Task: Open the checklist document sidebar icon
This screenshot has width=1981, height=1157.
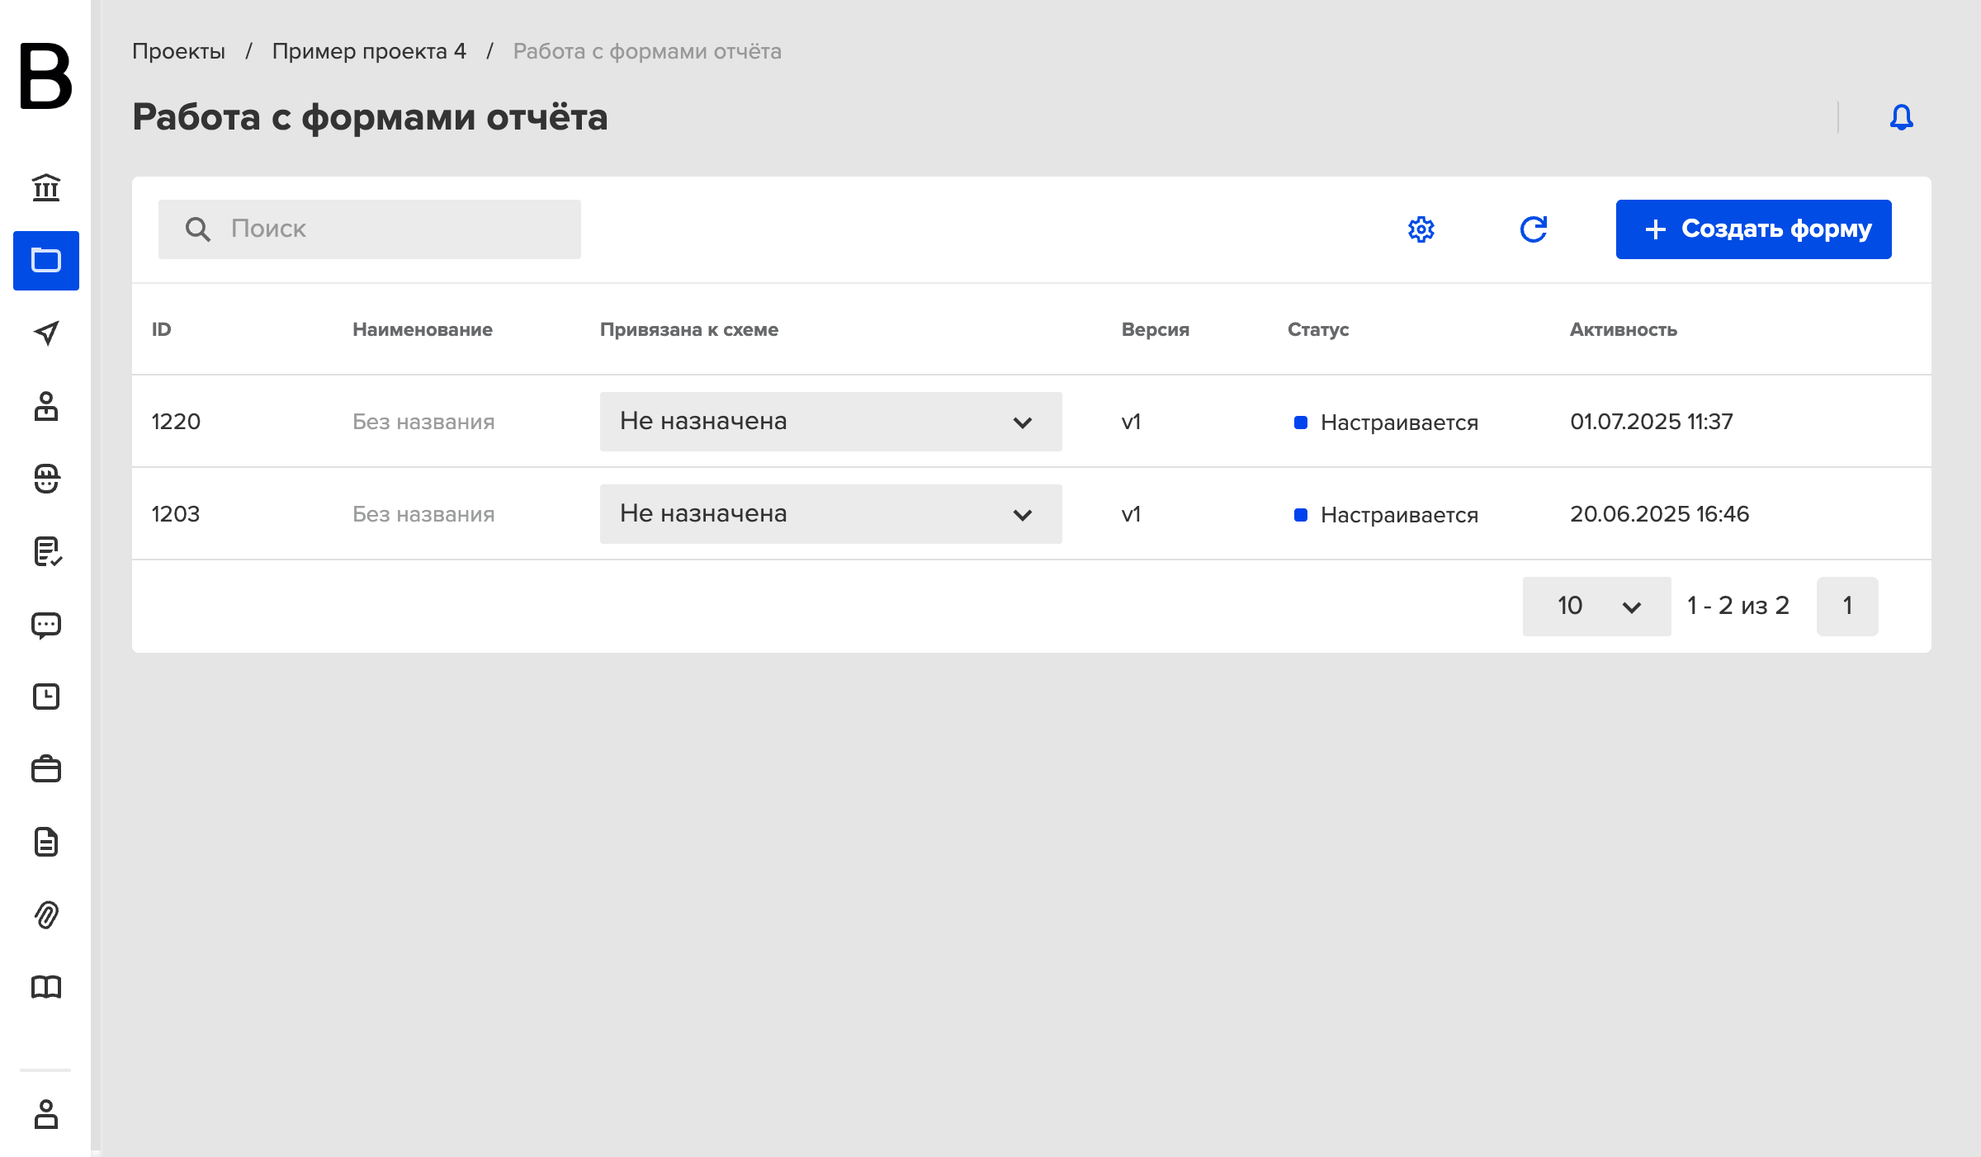Action: [x=47, y=551]
